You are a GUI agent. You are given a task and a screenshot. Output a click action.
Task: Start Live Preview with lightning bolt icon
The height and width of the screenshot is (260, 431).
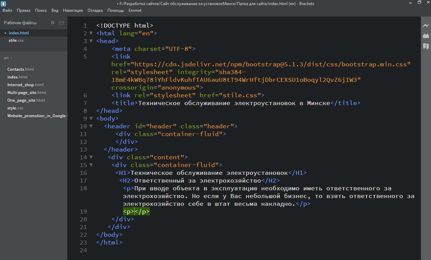tap(426, 25)
